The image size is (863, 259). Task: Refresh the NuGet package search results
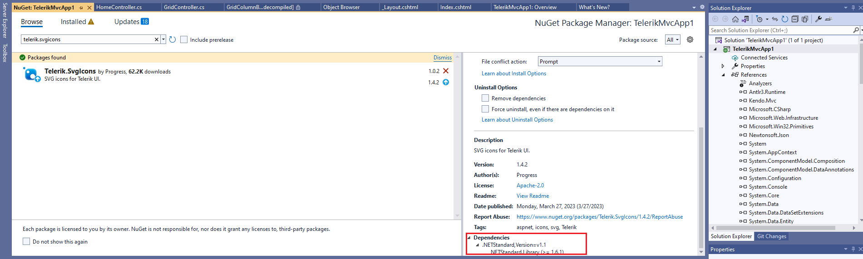pyautogui.click(x=173, y=39)
